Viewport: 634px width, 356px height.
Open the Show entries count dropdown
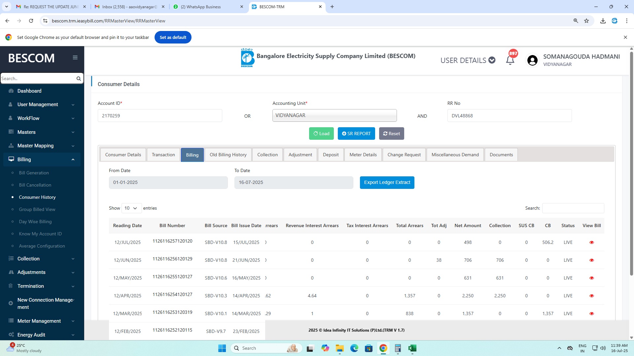click(x=131, y=208)
